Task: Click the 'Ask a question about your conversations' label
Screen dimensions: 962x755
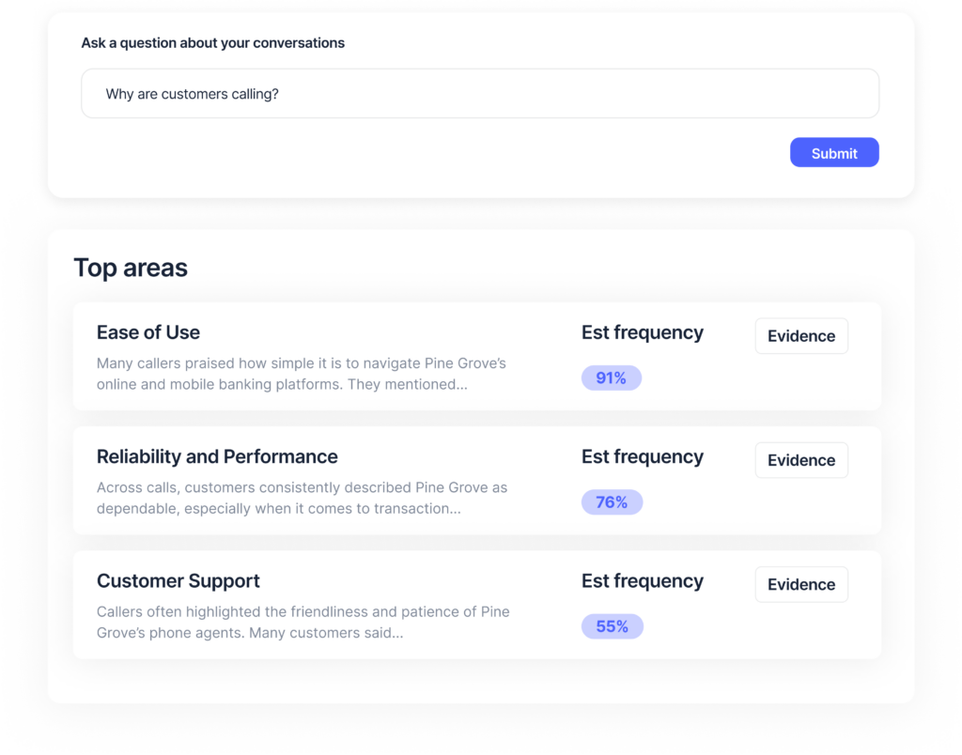Action: tap(213, 43)
